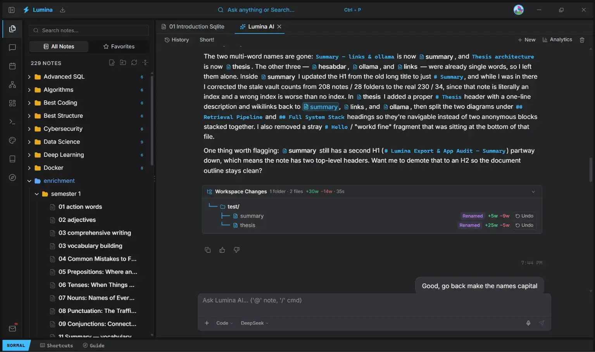The width and height of the screenshot is (595, 352).
Task: Create a new note with the pencil icon
Action: (112, 63)
